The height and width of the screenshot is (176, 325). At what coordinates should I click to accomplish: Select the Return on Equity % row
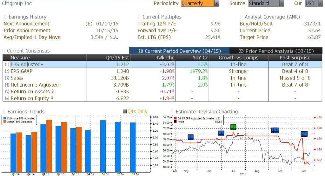[x=162, y=98]
